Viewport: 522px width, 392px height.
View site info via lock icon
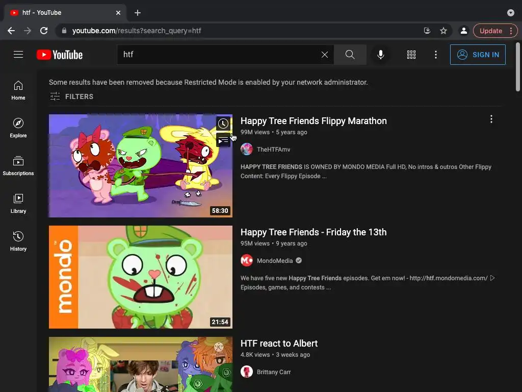(x=64, y=31)
